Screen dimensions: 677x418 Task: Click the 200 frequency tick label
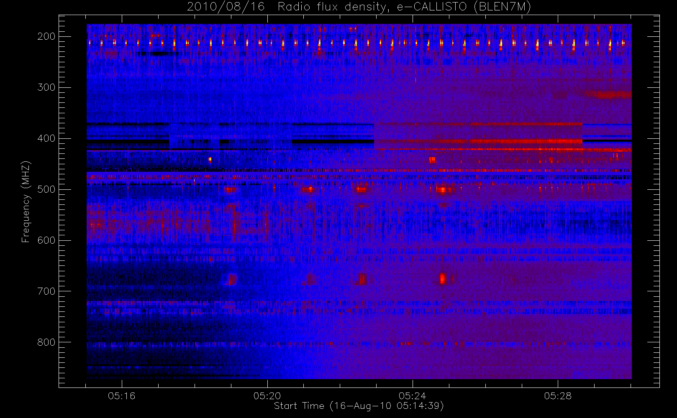(46, 36)
